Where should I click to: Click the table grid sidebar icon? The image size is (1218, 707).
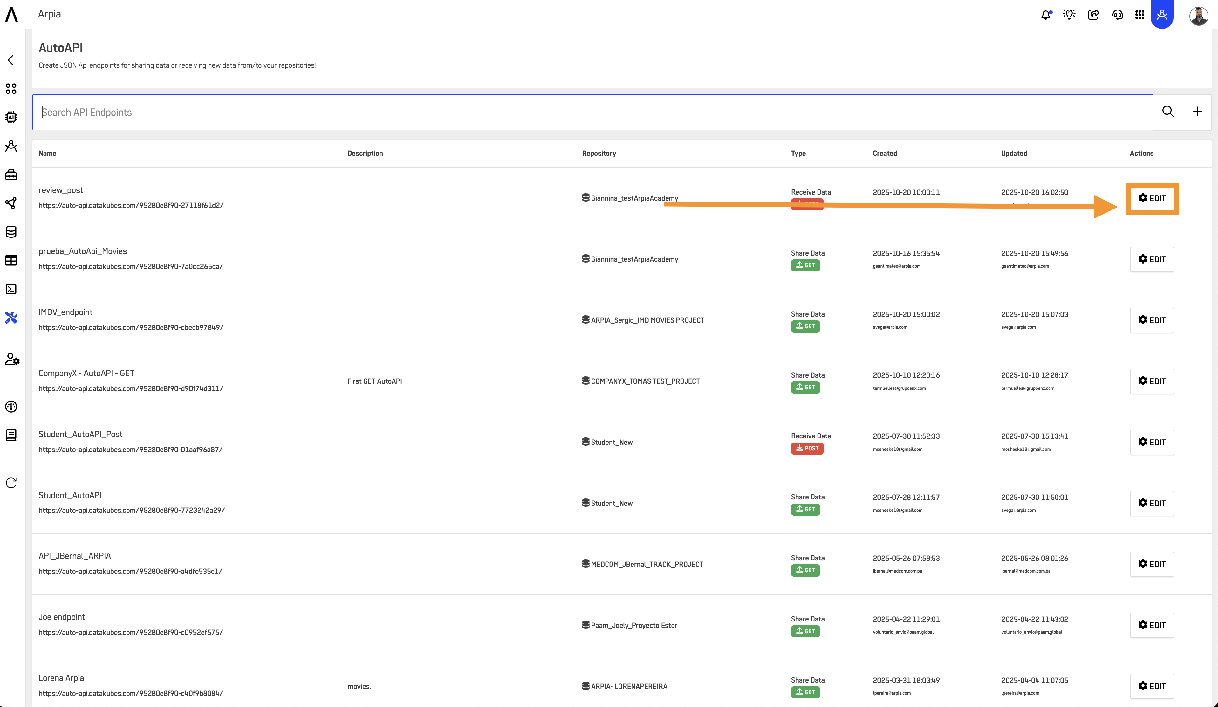pos(11,260)
